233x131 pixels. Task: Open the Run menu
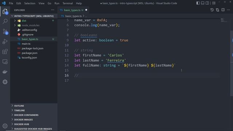point(57,3)
